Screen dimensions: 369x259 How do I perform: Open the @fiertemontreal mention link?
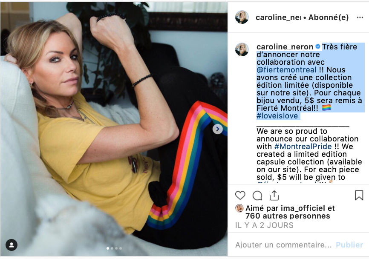(x=286, y=70)
